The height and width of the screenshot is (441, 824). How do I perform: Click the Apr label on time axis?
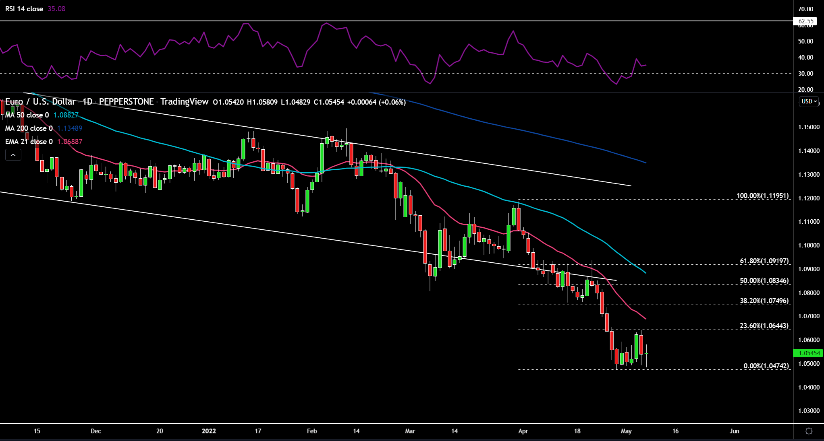523,431
